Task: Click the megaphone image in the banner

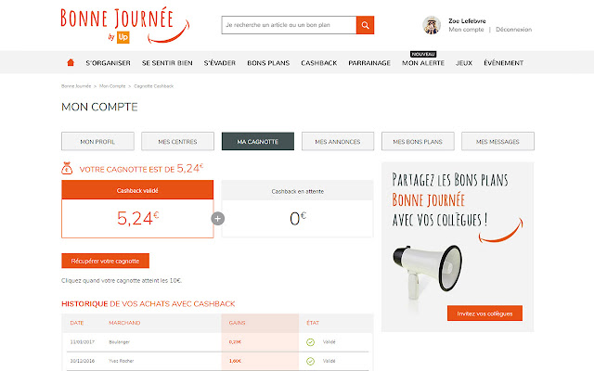Action: [x=428, y=271]
